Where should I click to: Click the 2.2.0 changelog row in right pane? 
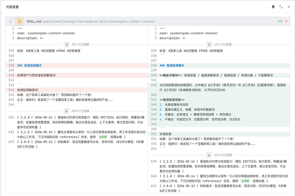(x=223, y=166)
